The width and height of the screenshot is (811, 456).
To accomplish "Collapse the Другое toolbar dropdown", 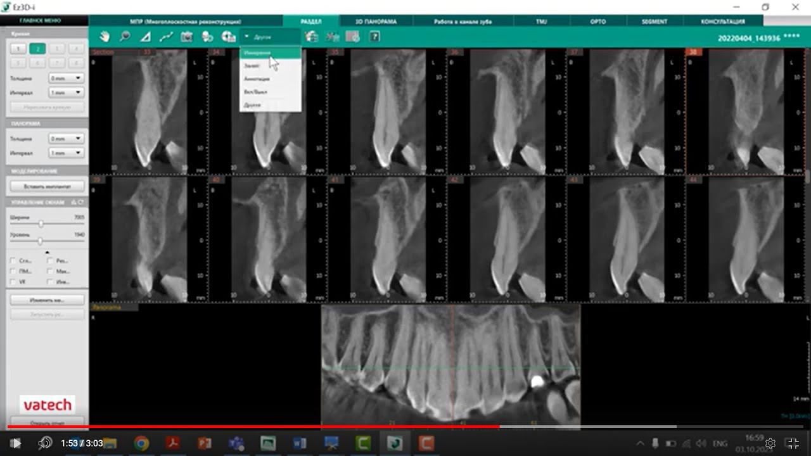I will pyautogui.click(x=271, y=37).
